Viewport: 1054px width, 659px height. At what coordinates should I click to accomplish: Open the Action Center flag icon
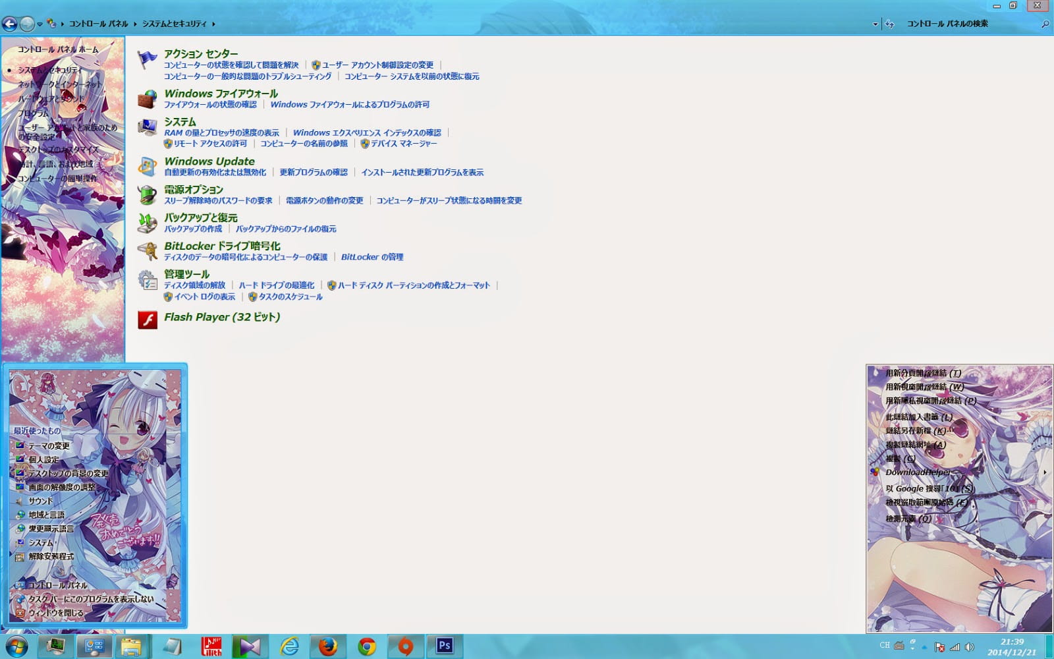pos(146,59)
